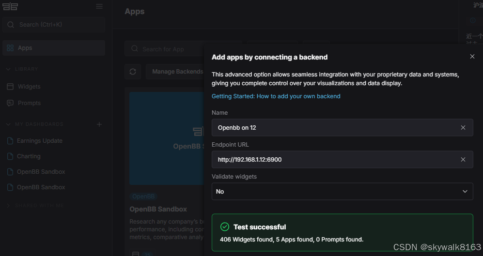483x256 pixels.
Task: Open Widgets in the library
Action: pos(29,87)
